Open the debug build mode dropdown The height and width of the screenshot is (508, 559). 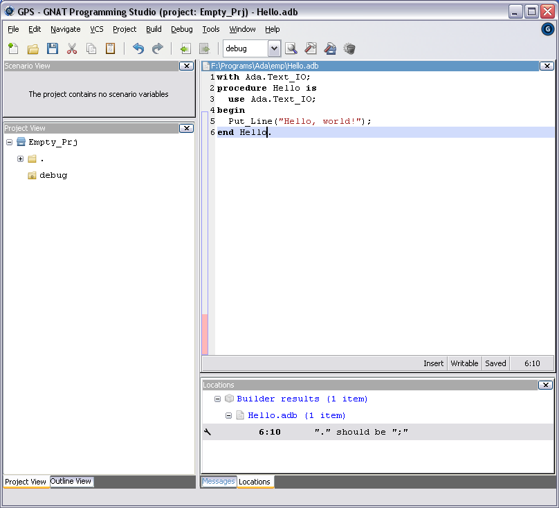274,48
